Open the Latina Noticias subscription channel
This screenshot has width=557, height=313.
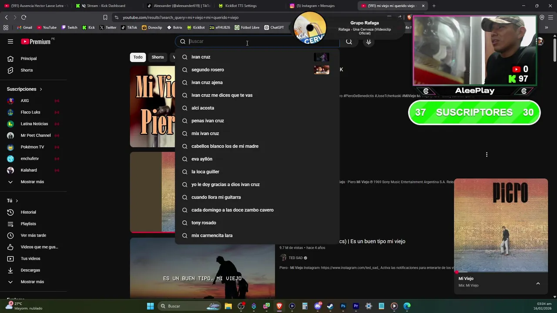pyautogui.click(x=34, y=124)
